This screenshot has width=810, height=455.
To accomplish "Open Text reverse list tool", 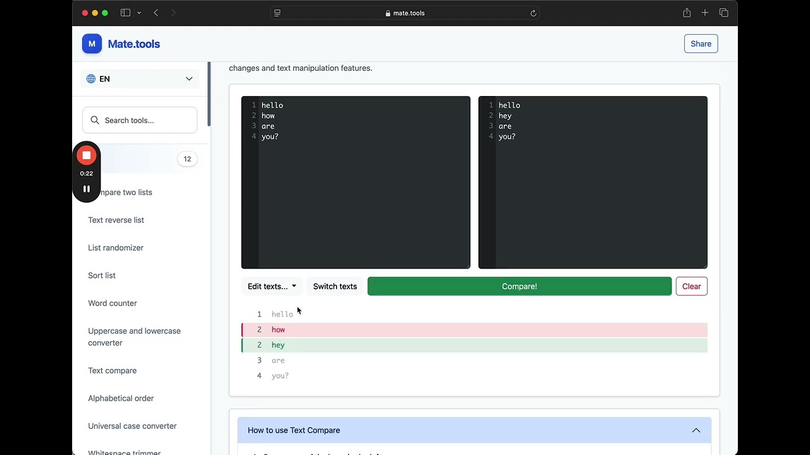I will (116, 220).
